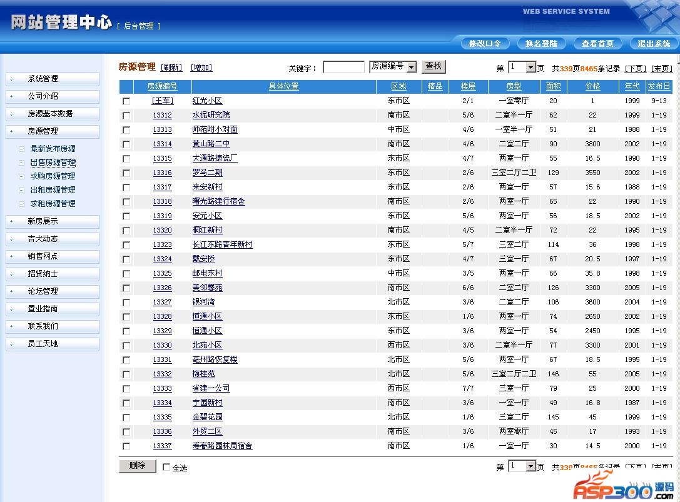
Task: Select 求购房源管理 submenu item
Action: coord(53,176)
